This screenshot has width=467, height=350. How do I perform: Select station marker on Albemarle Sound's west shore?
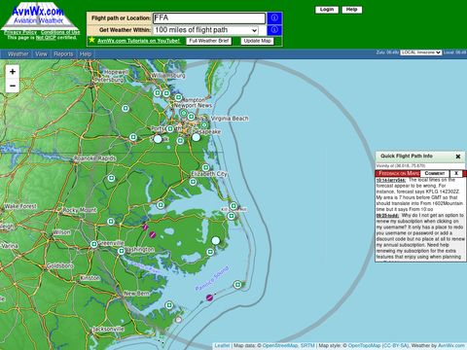161,205
